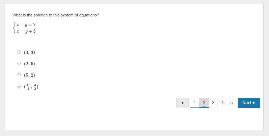Click the arrow icon inside the Next button

(x=254, y=103)
